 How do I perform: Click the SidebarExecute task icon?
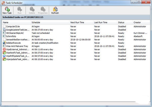click(x=4, y=43)
